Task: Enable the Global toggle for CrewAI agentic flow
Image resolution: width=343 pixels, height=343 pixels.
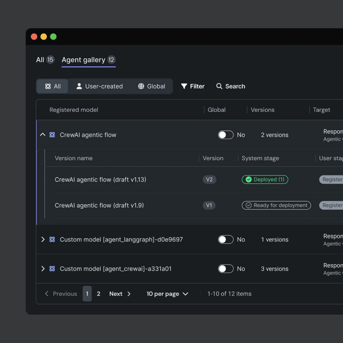Action: pyautogui.click(x=225, y=135)
